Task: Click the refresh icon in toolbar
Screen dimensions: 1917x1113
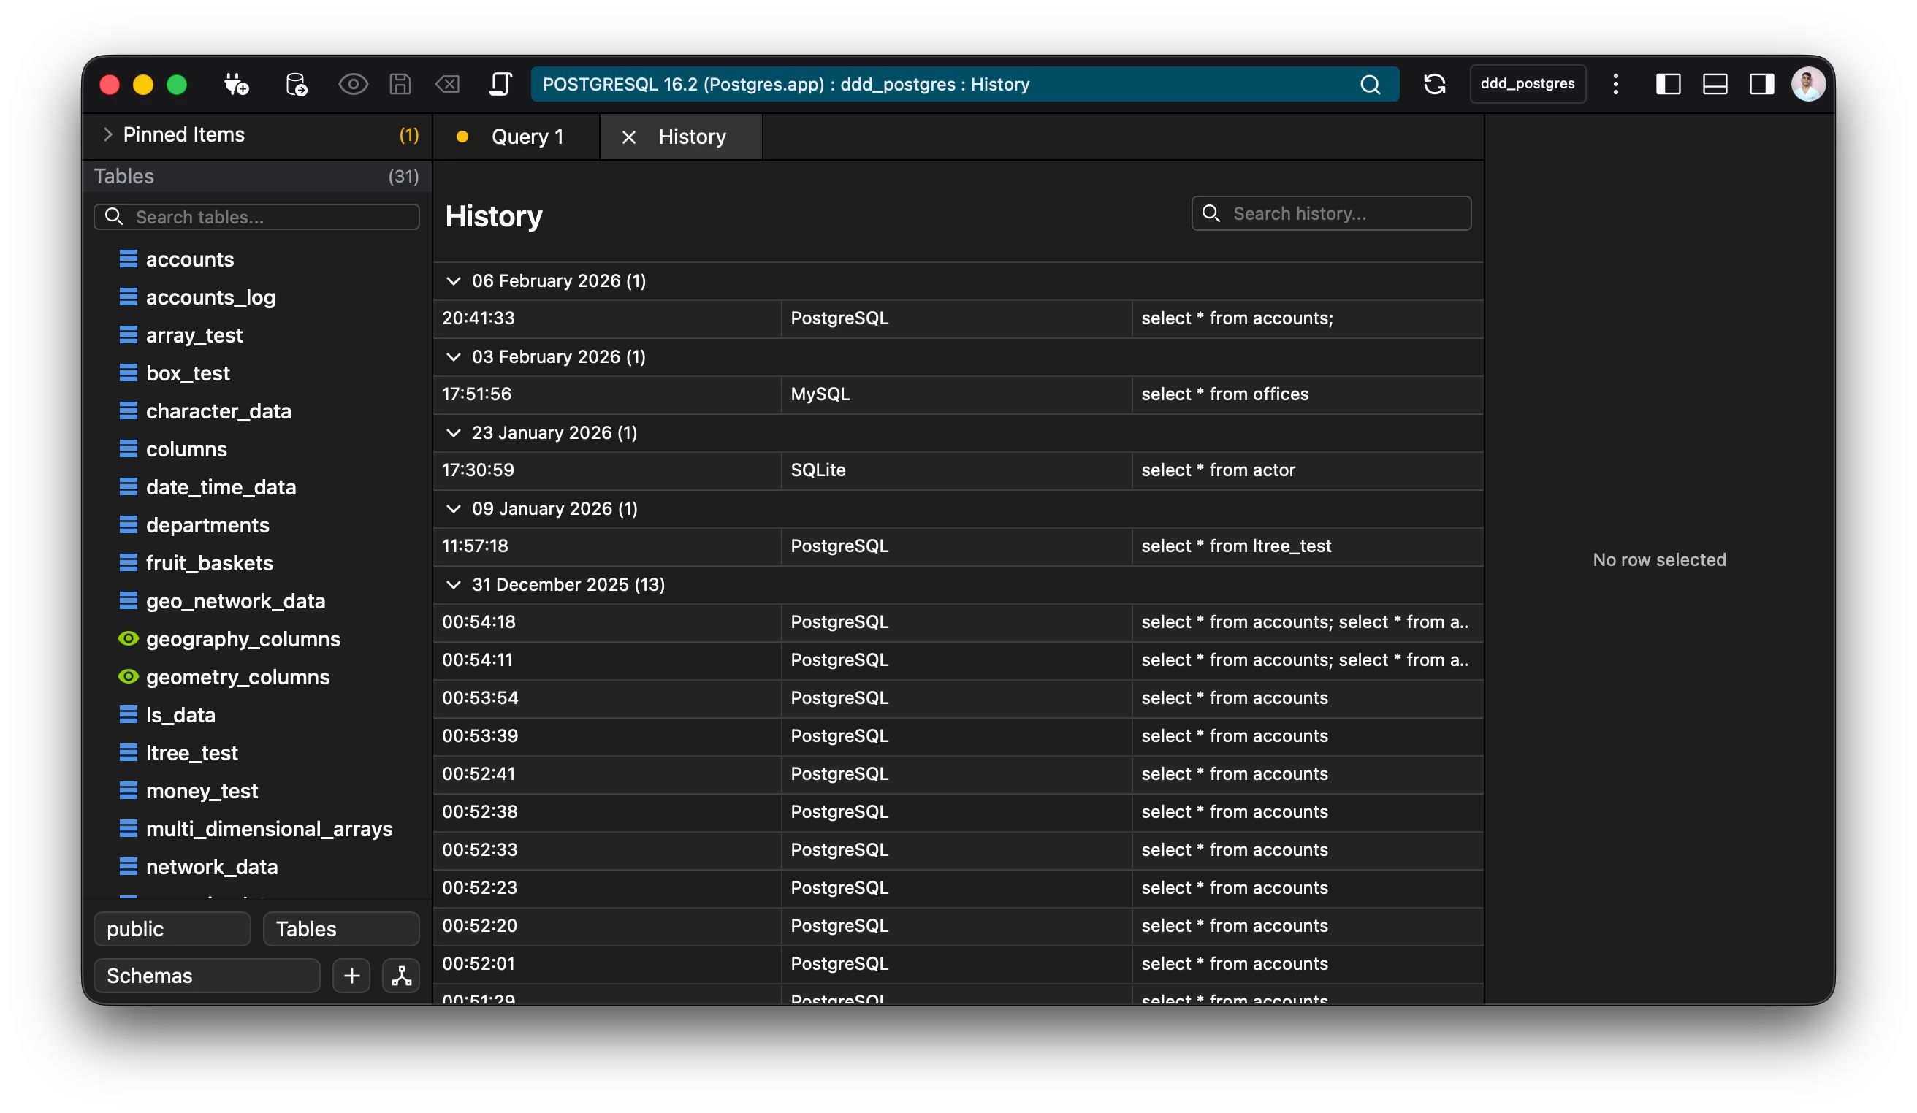Action: tap(1434, 85)
